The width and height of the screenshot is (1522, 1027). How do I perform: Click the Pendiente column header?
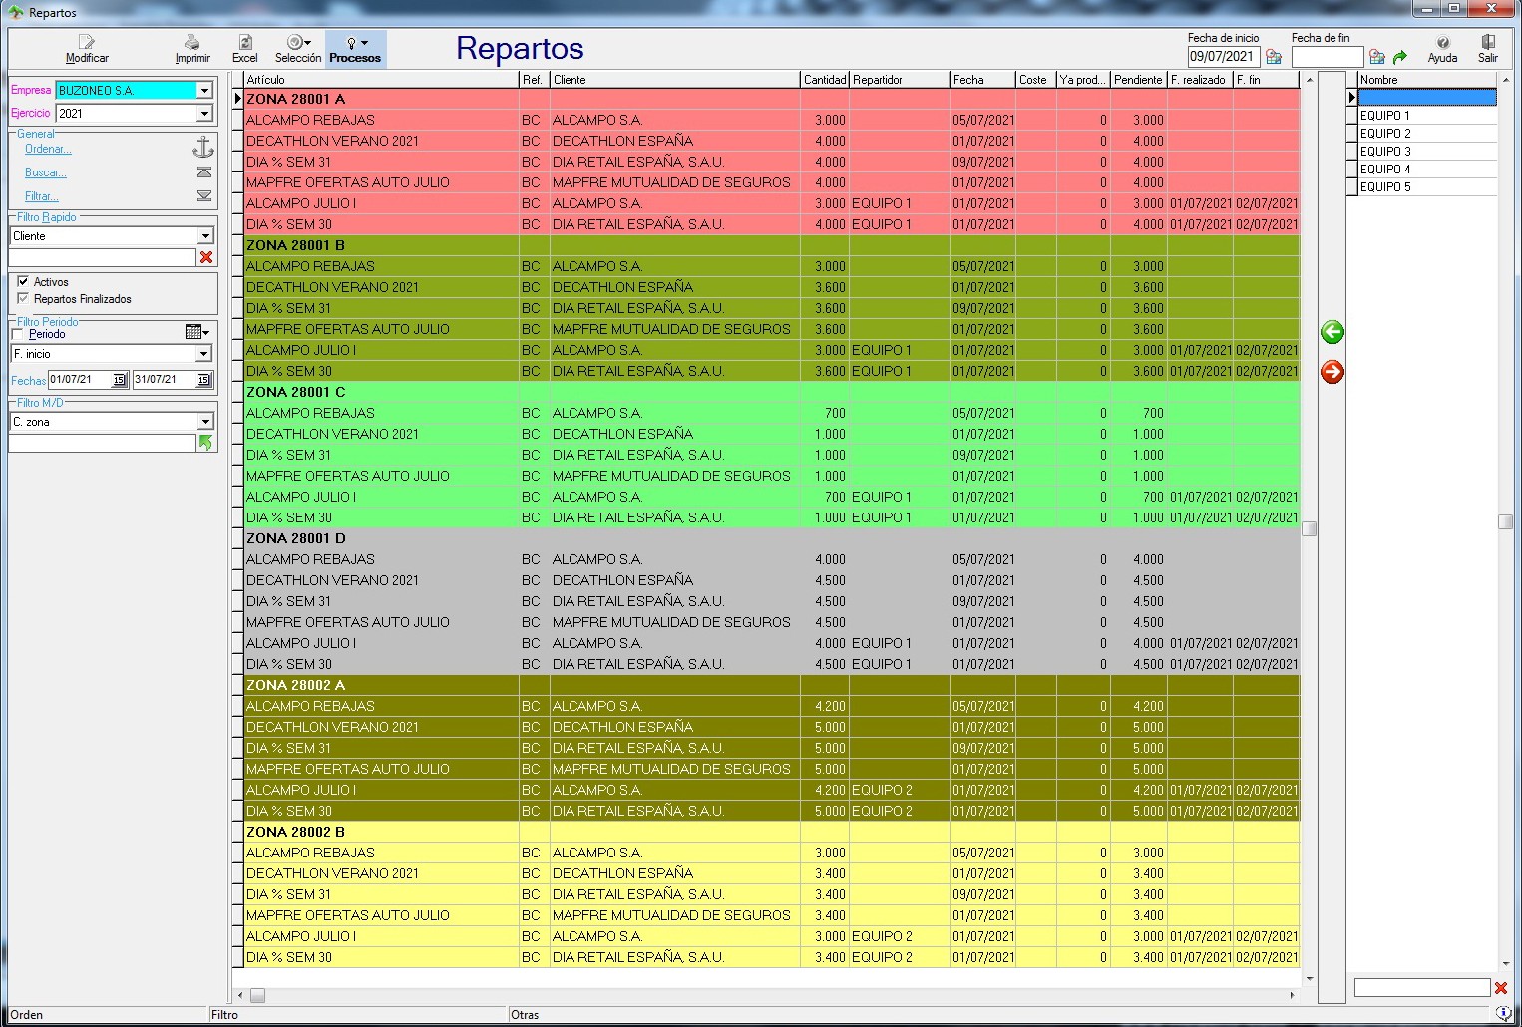(1139, 80)
